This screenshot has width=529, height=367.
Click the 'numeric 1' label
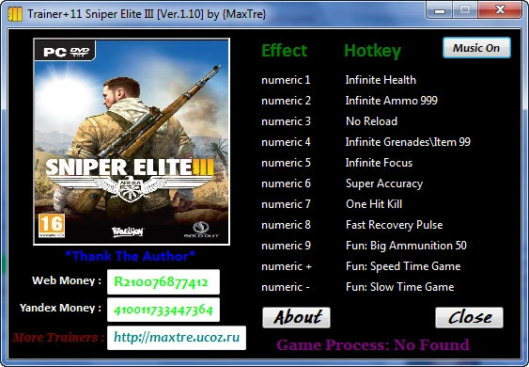coord(286,80)
